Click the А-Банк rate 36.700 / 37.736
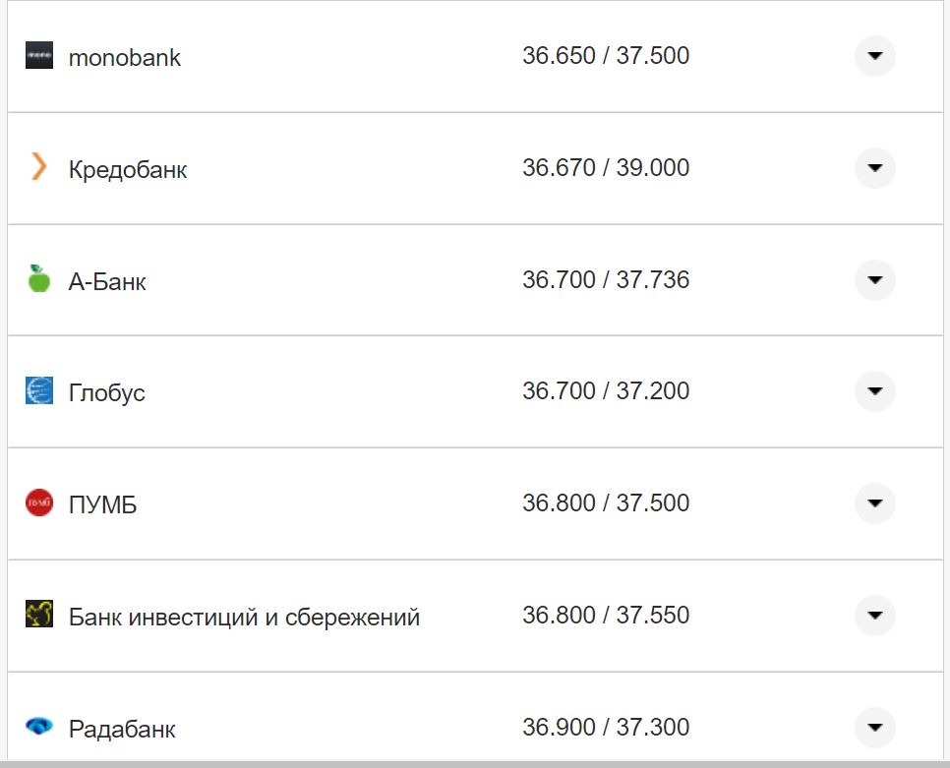This screenshot has height=768, width=950. 607,279
